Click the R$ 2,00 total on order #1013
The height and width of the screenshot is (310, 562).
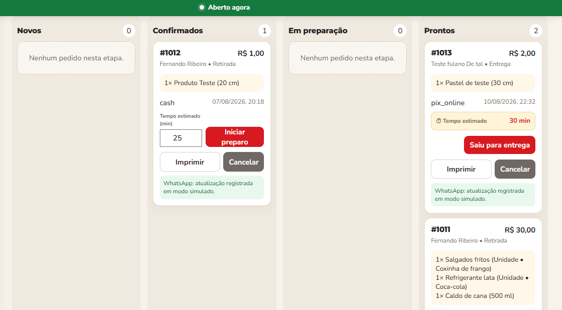click(x=522, y=53)
